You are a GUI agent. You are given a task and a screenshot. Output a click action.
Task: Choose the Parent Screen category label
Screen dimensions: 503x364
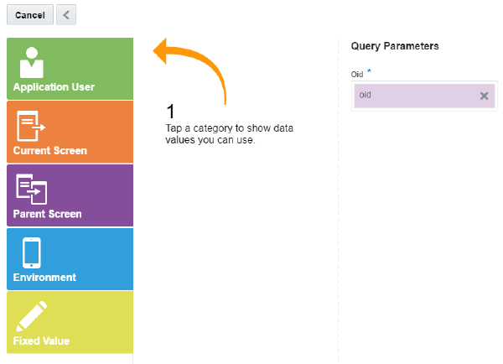pyautogui.click(x=48, y=214)
